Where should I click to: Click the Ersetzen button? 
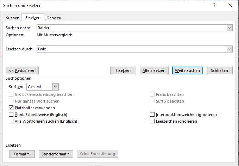[123, 70]
